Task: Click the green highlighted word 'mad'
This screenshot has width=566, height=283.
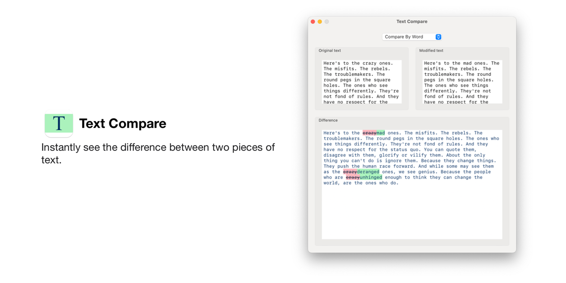Action: (x=381, y=133)
